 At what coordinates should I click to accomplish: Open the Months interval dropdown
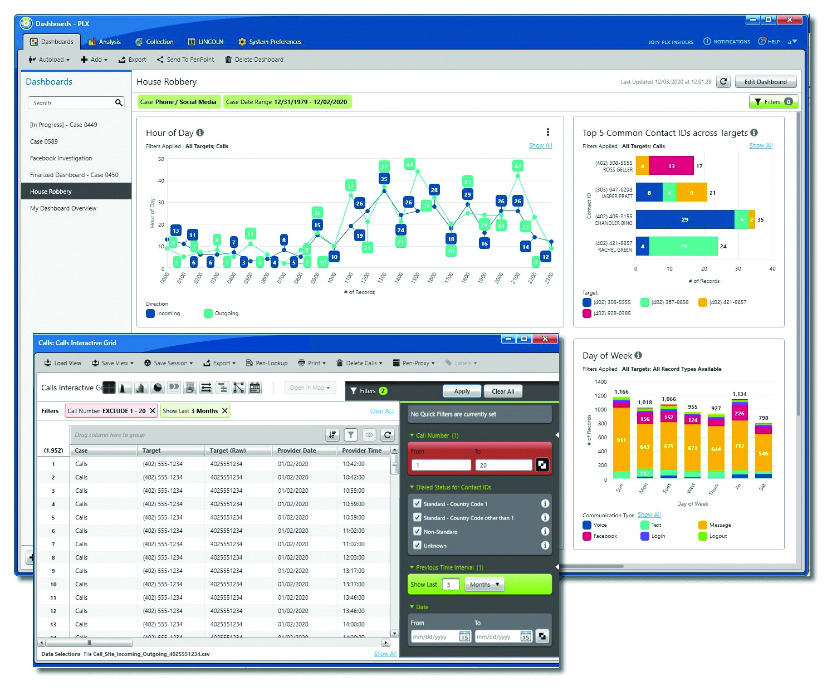pyautogui.click(x=485, y=584)
